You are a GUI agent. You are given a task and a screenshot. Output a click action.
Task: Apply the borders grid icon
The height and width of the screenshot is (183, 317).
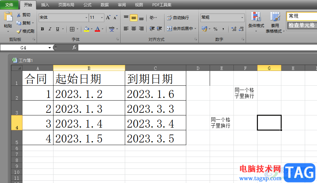[x=72, y=29]
